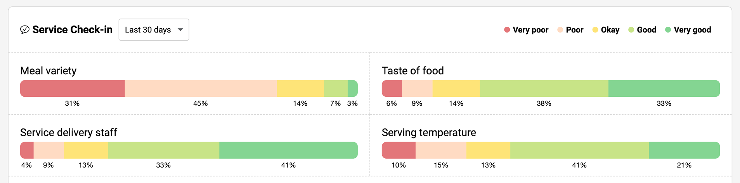
Task: Click the Very poor red legend dot
Action: click(507, 30)
